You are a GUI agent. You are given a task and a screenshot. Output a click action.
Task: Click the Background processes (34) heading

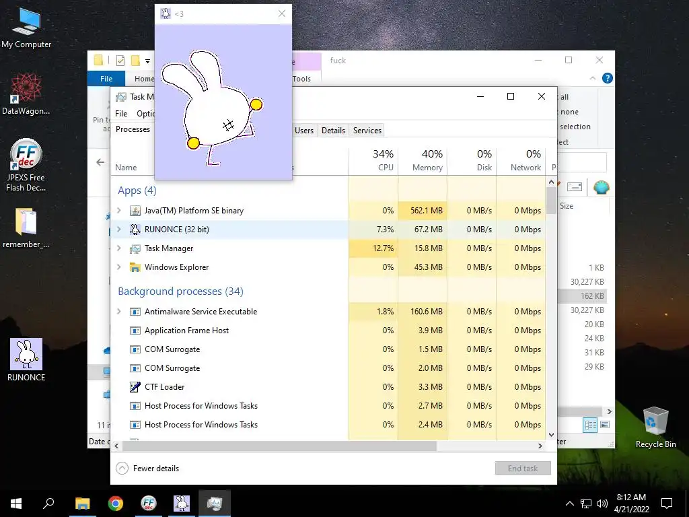[x=180, y=291]
